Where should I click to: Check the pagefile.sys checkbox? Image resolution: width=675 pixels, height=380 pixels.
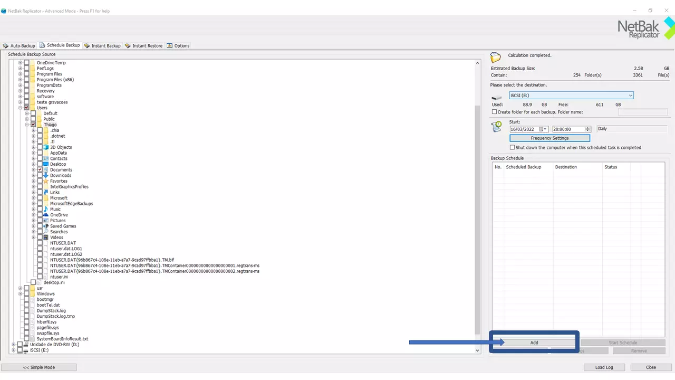26,328
